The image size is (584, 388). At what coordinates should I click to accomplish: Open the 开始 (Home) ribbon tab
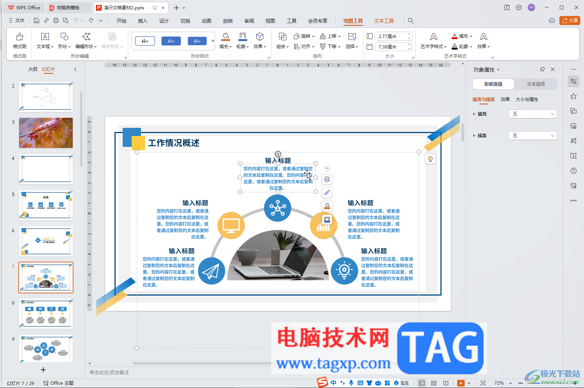122,21
